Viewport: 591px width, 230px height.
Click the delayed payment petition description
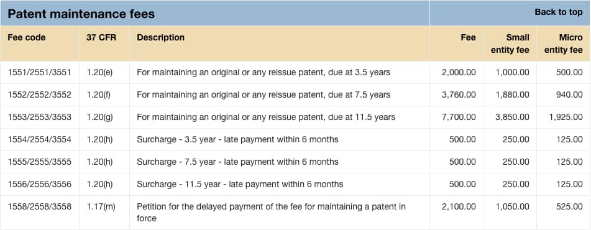coord(272,212)
